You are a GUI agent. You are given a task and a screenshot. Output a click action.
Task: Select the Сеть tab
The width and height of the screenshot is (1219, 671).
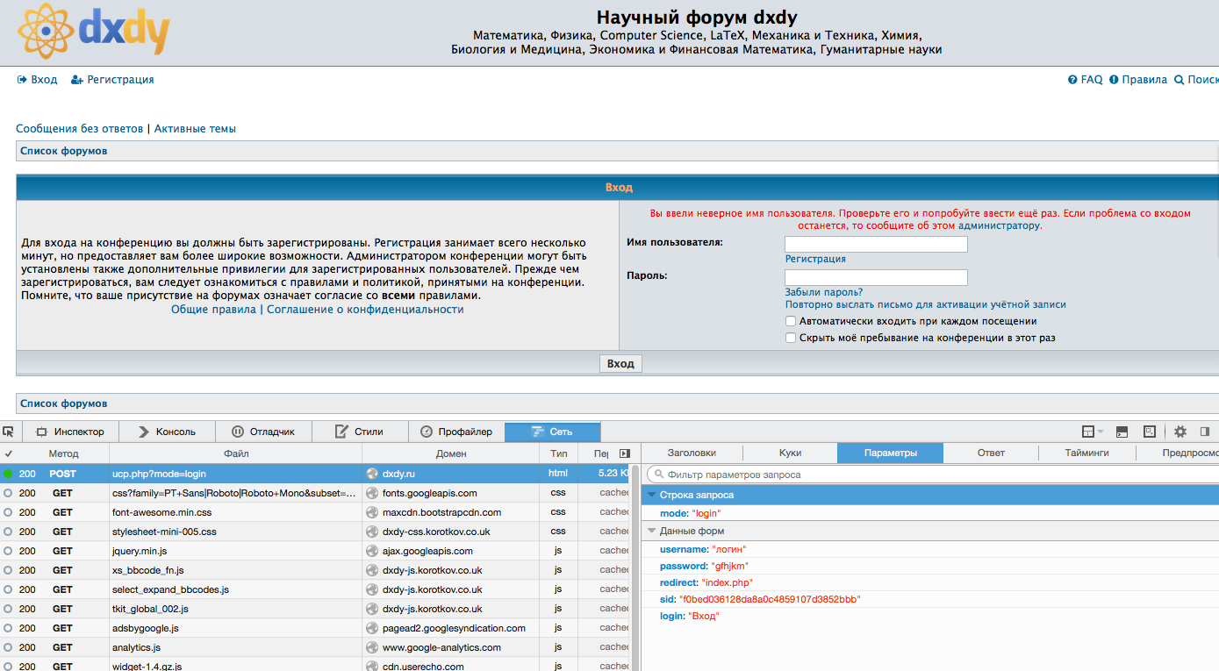553,432
